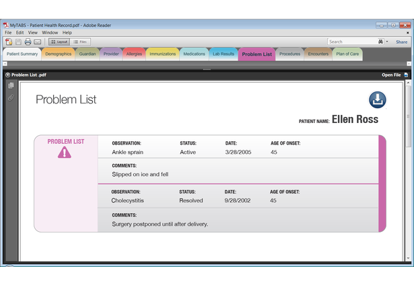
Task: Open the pages thumbnail panel icon
Action: pyautogui.click(x=11, y=85)
